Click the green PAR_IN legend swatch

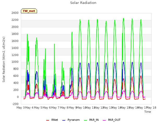[86, 120]
